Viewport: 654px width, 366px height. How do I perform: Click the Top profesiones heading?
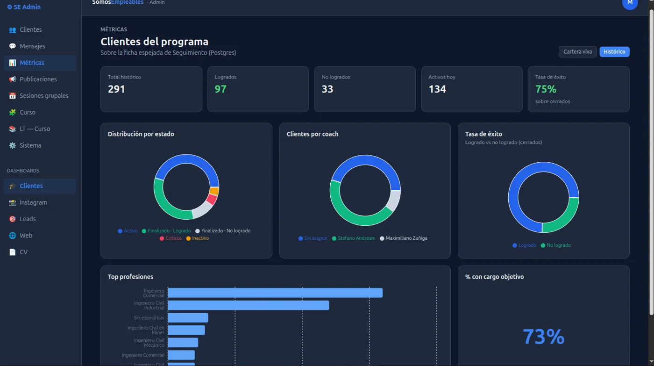click(x=130, y=277)
